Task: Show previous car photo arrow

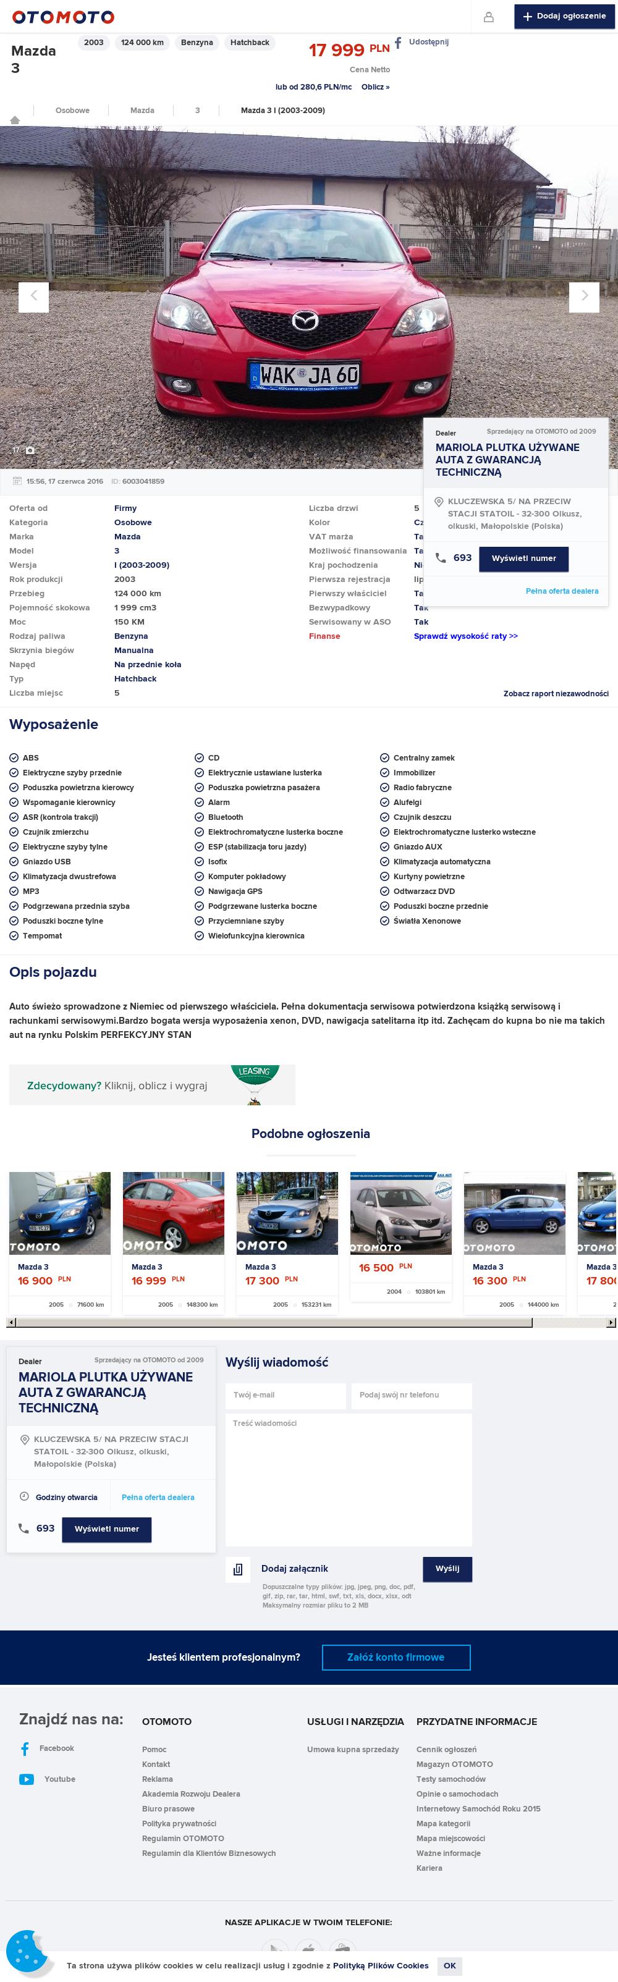Action: click(34, 297)
